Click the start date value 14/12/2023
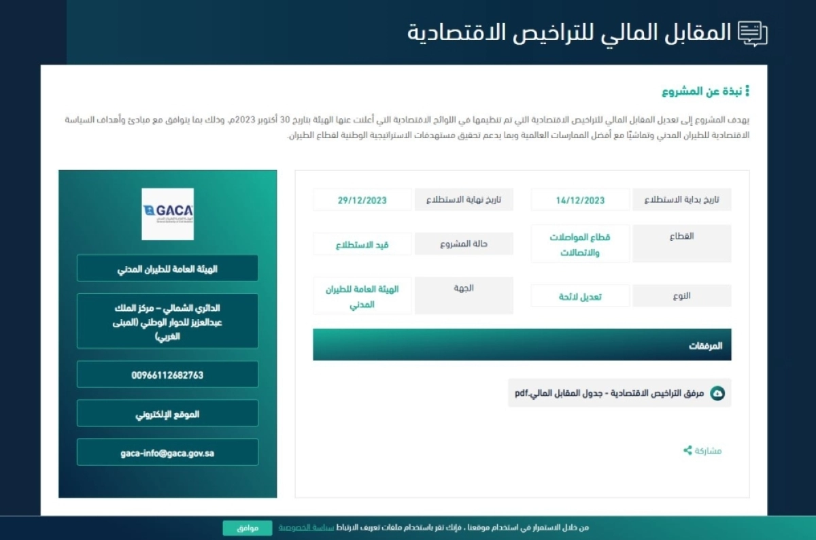This screenshot has height=540, width=816. 579,199
